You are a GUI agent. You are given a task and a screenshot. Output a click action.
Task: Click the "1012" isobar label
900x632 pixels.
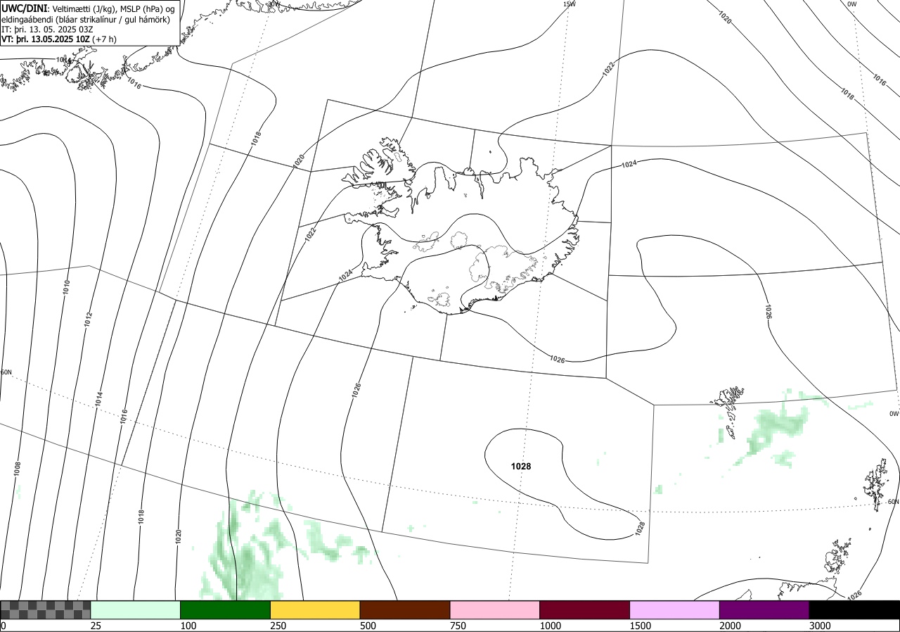[89, 318]
